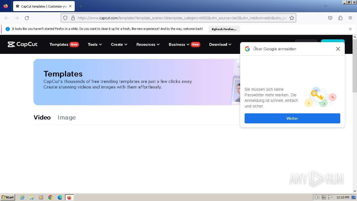Image resolution: width=357 pixels, height=201 pixels.
Task: Open the Action Center flag tray icon
Action: click(x=331, y=197)
